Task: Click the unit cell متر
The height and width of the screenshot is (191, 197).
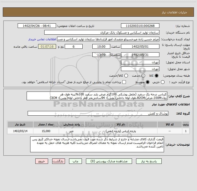Action: [71, 131]
